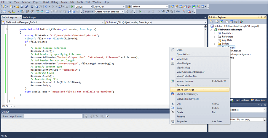
Task: Click the Refresh icon in Solution Explorer toolbar
Action: click(x=221, y=22)
